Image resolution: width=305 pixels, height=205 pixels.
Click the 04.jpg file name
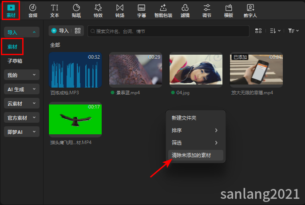click(182, 93)
